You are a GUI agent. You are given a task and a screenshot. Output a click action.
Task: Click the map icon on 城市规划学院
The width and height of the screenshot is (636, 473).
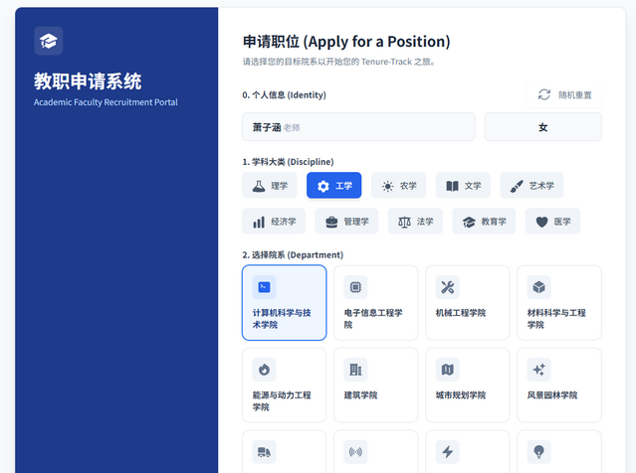pos(448,370)
